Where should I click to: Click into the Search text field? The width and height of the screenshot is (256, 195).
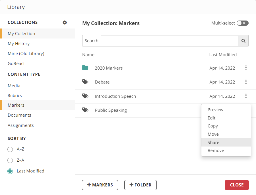coord(170,41)
